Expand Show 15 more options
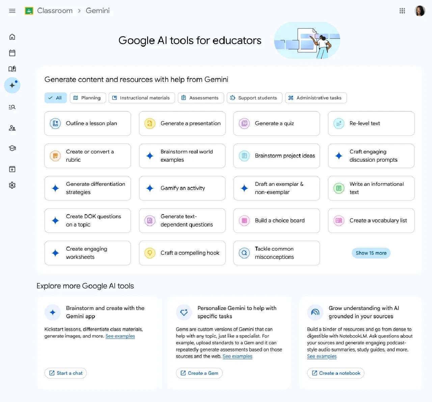 [x=371, y=253]
